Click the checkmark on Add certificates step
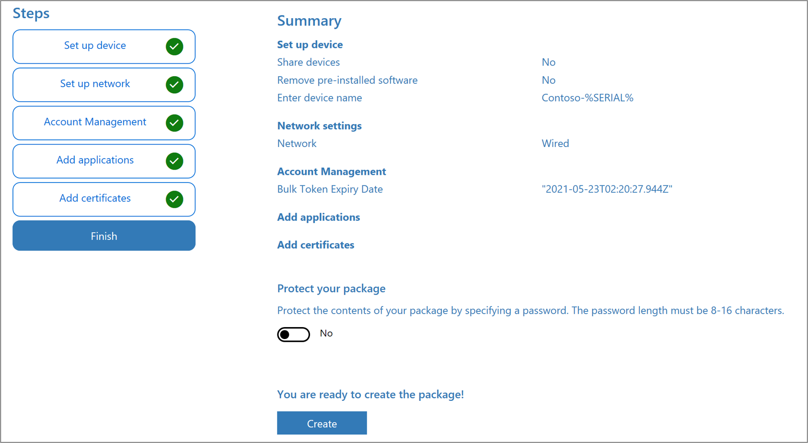The image size is (808, 443). (x=175, y=199)
